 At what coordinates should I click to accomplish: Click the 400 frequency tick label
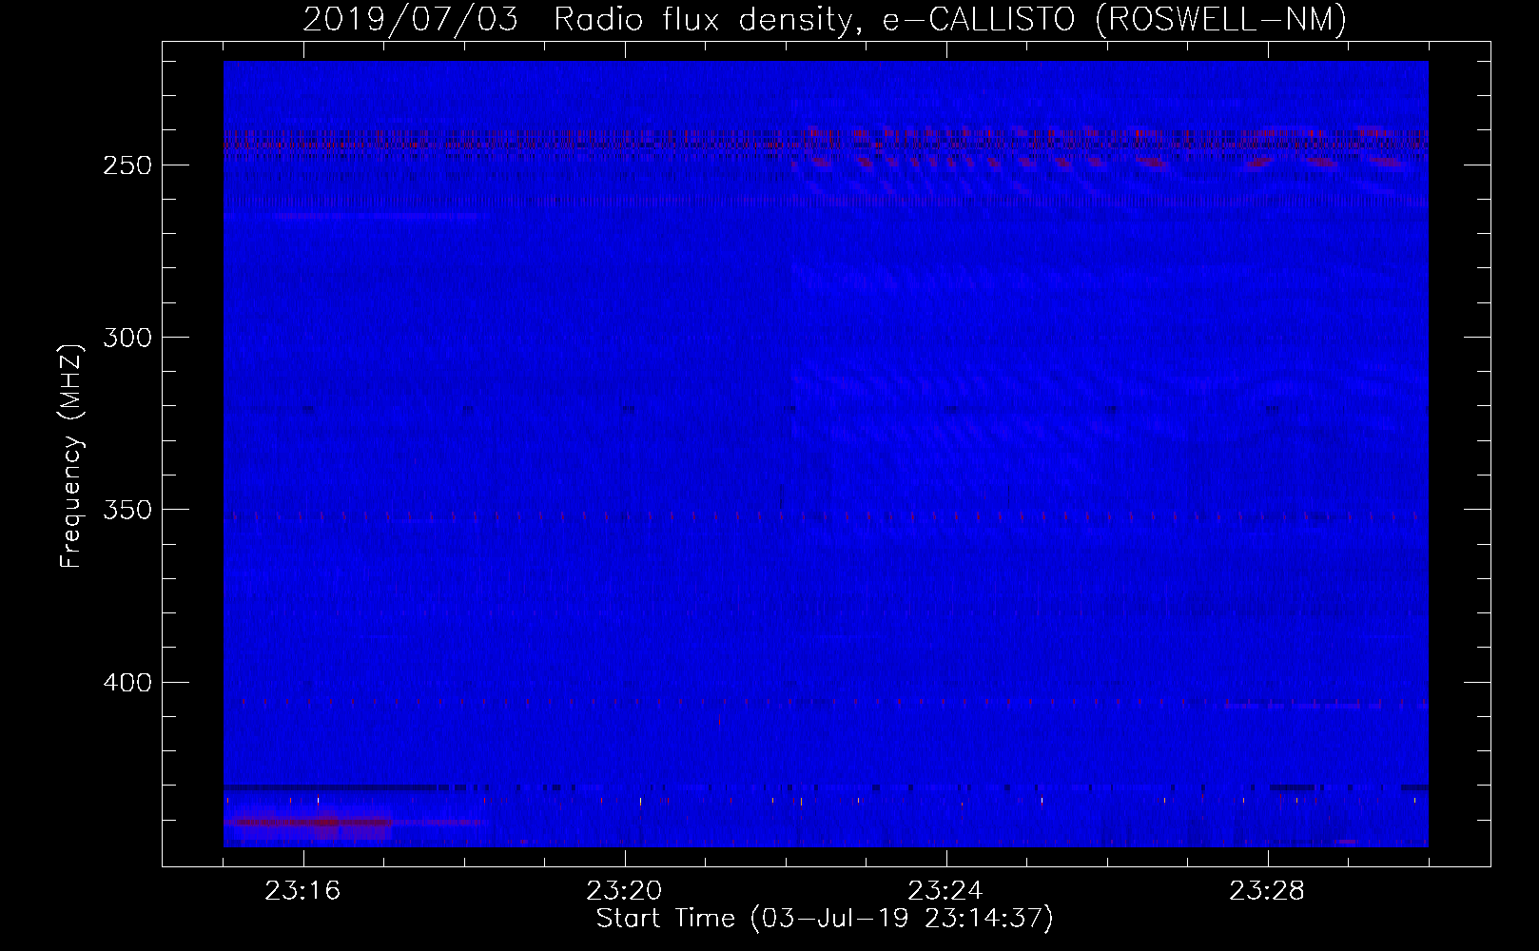(x=127, y=683)
